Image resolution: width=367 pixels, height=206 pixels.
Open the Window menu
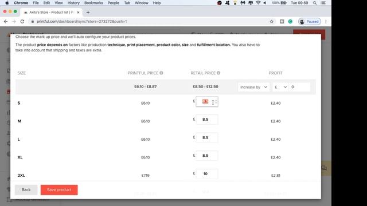click(x=142, y=3)
